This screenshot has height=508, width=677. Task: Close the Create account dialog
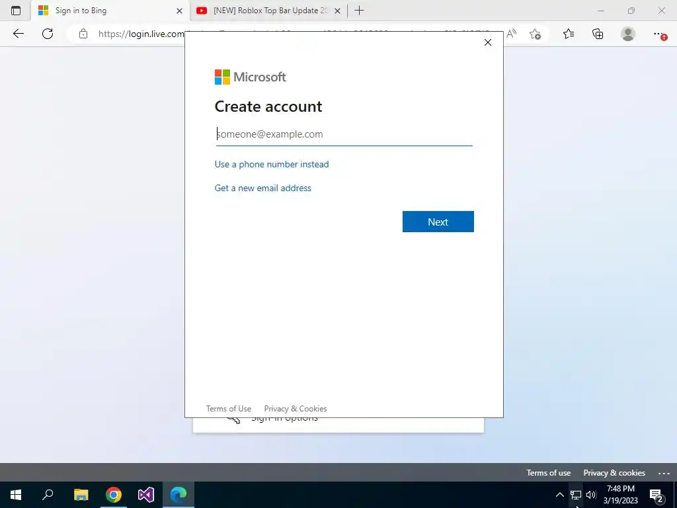488,42
